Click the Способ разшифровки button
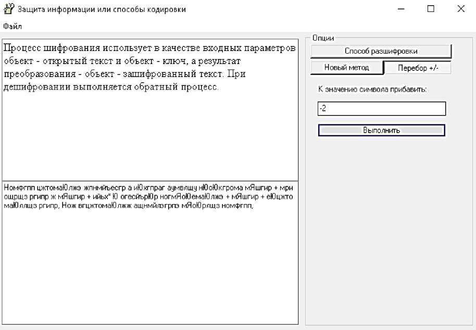The height and width of the screenshot is (330, 476). [x=381, y=51]
